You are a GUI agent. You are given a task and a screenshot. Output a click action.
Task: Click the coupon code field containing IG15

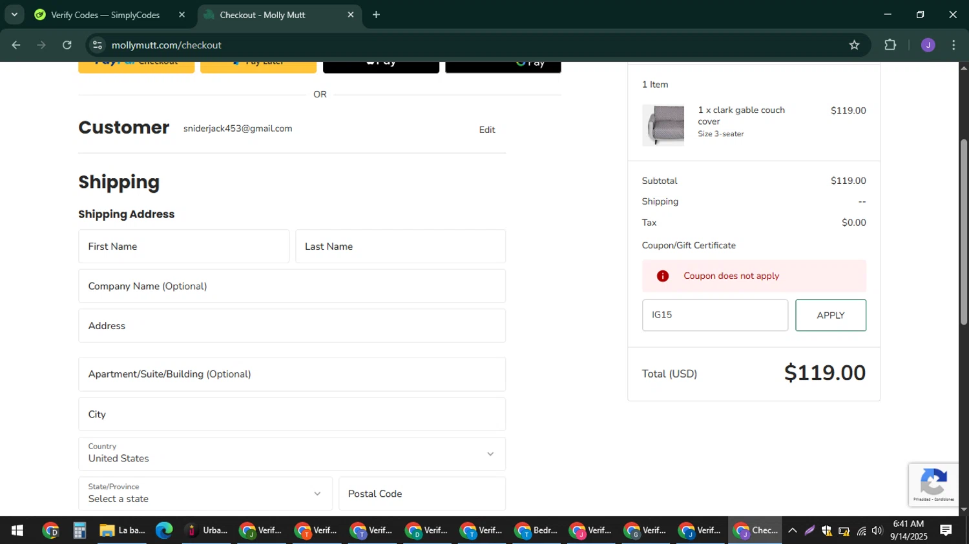pos(715,315)
